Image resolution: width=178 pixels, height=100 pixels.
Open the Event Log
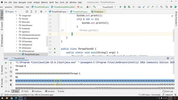coord(168,91)
